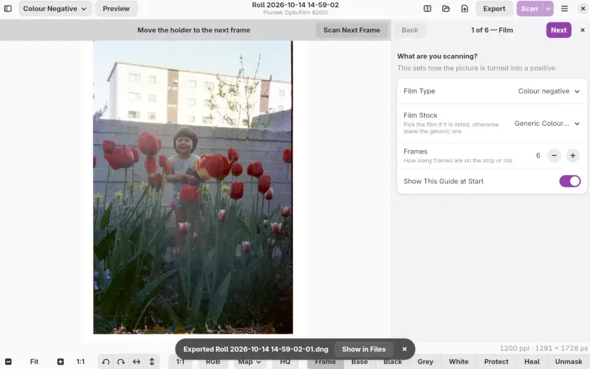Viewport: 590px width, 369px height.
Task: Set zoom to Fit
Action: [x=34, y=362]
